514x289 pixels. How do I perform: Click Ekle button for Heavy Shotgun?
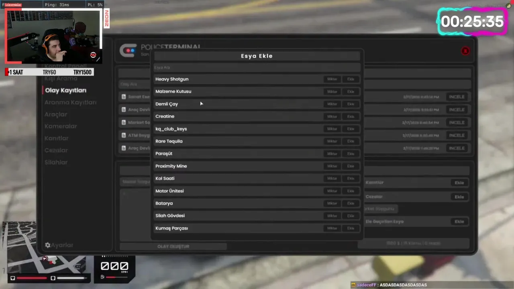click(351, 79)
